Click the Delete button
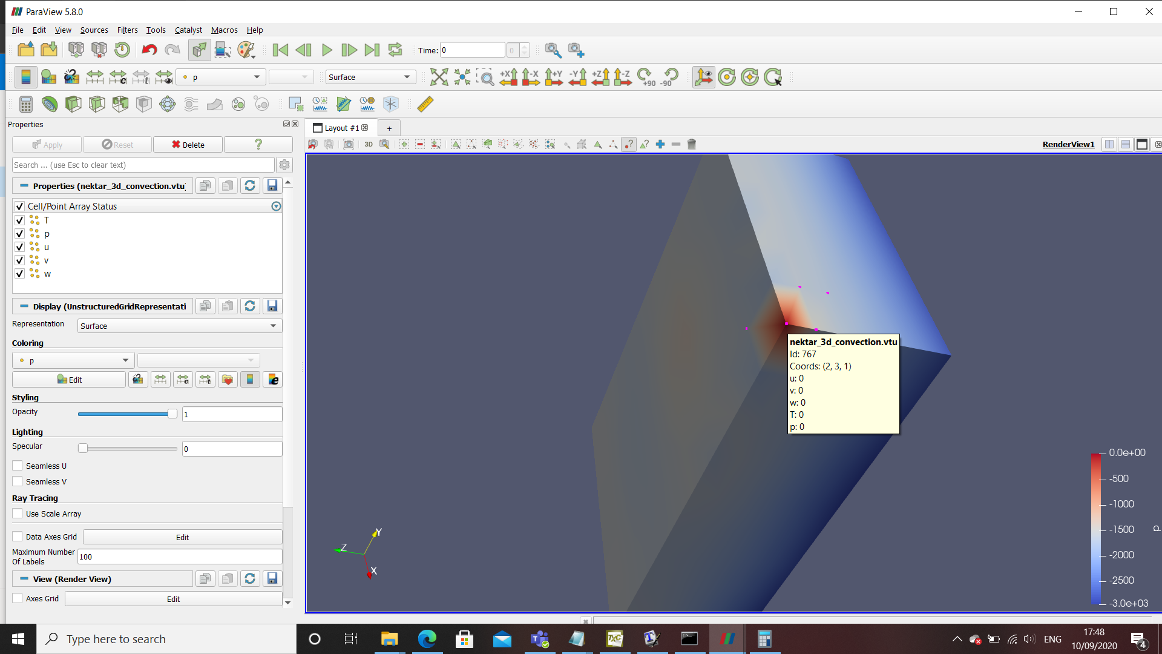This screenshot has height=654, width=1162. pos(188,145)
